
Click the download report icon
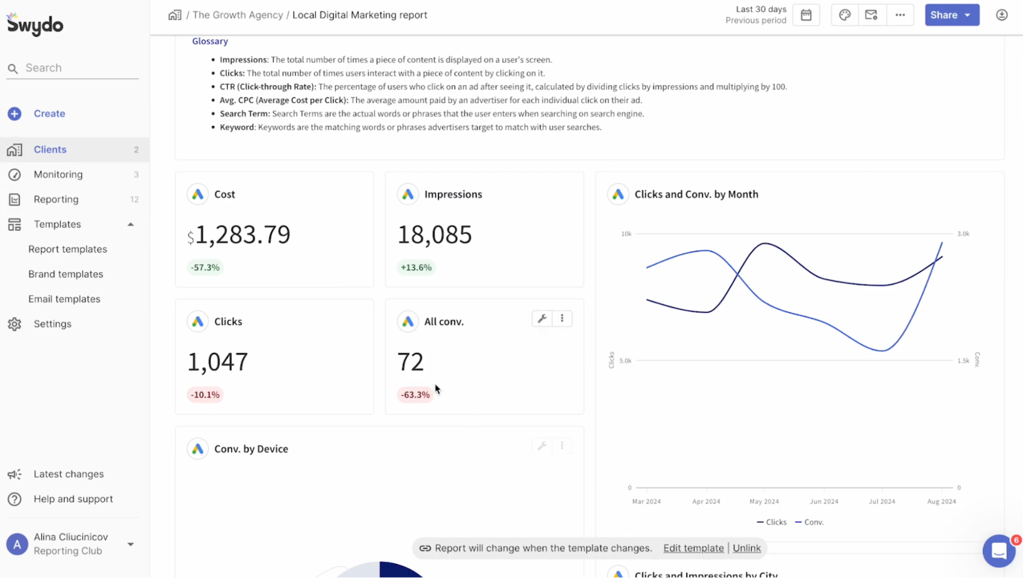[1002, 15]
